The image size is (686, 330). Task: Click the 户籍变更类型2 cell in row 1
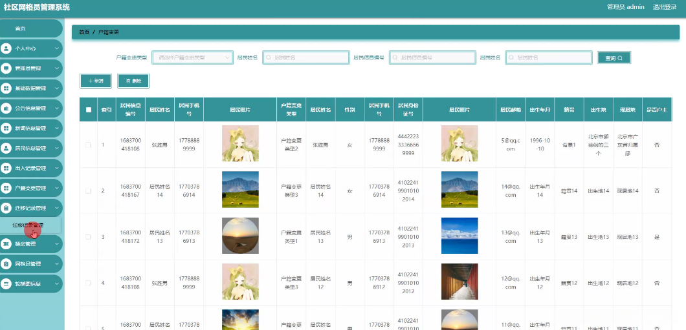click(291, 145)
